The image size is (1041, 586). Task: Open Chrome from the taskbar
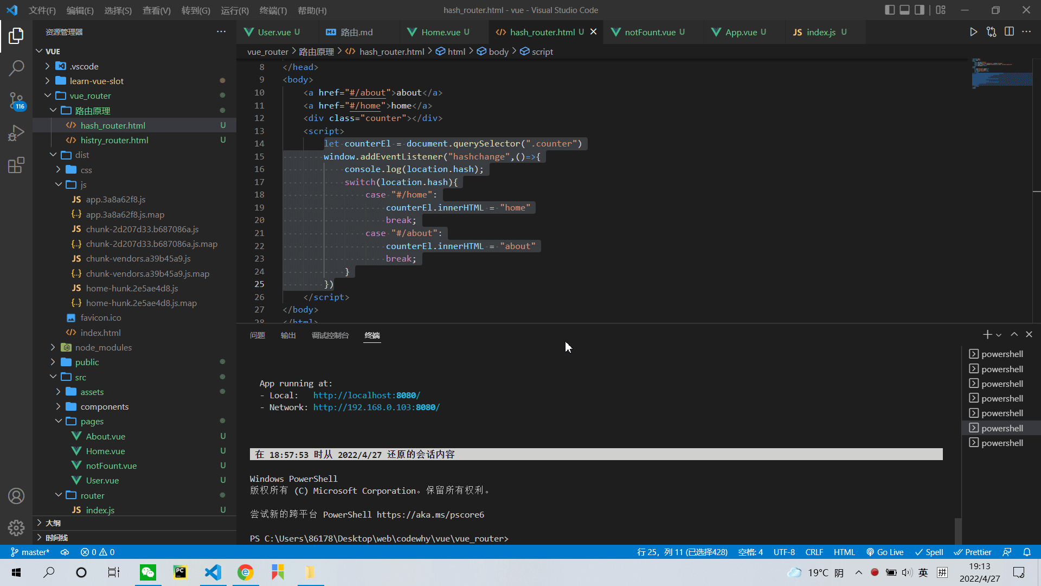(x=245, y=572)
